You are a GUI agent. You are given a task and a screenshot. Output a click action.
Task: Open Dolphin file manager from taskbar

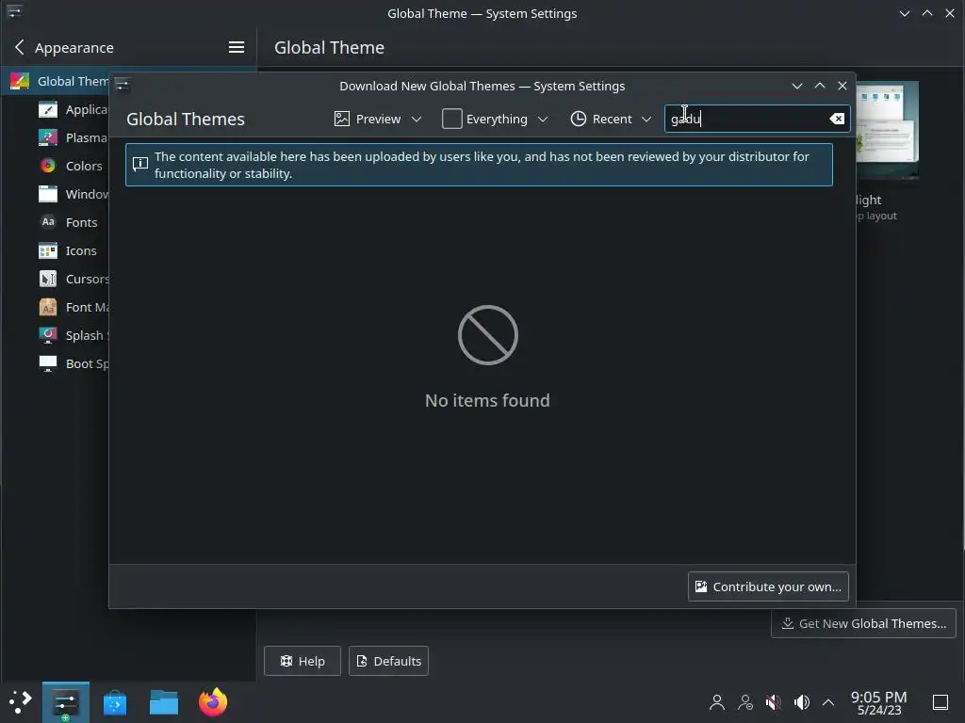[164, 702]
